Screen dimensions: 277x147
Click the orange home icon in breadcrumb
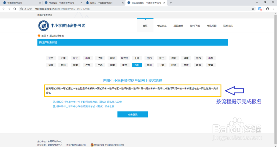click(x=39, y=35)
